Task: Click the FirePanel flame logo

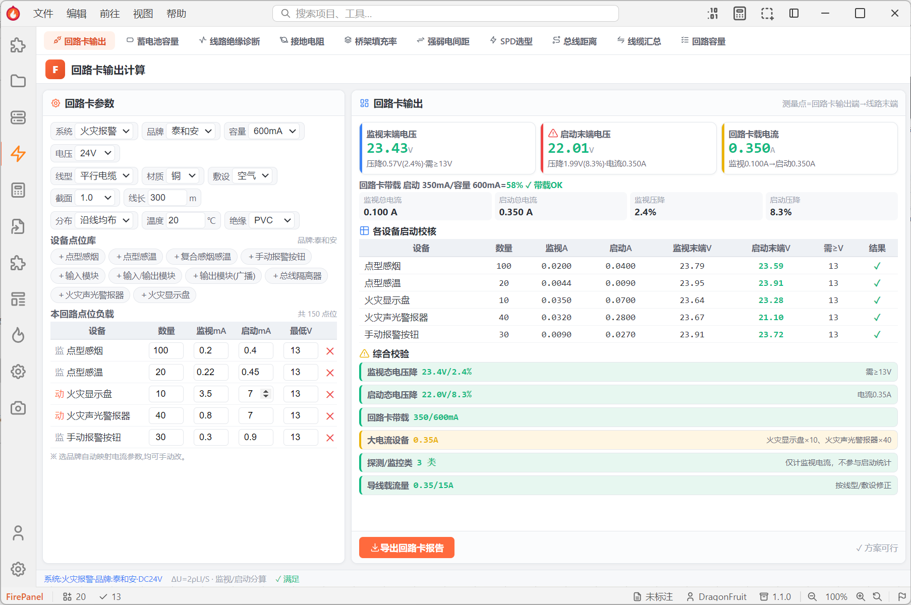Action: click(x=14, y=14)
